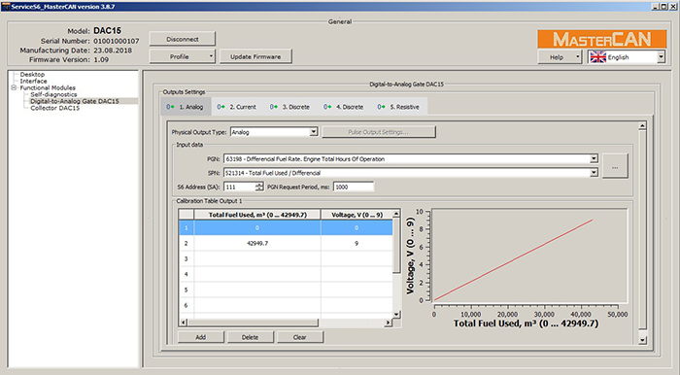Switch to the 5. Resistive tab
Viewport: 680px width, 375px height.
tap(398, 107)
